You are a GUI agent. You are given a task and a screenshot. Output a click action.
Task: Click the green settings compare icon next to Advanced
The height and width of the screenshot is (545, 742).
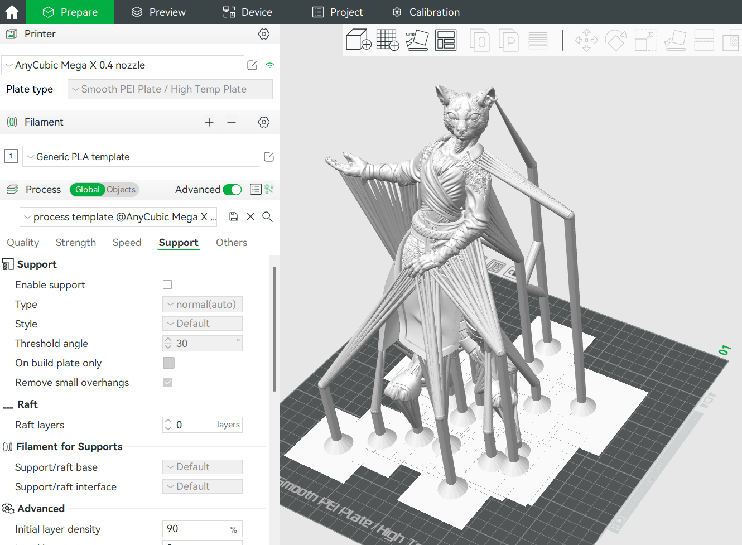tap(269, 189)
